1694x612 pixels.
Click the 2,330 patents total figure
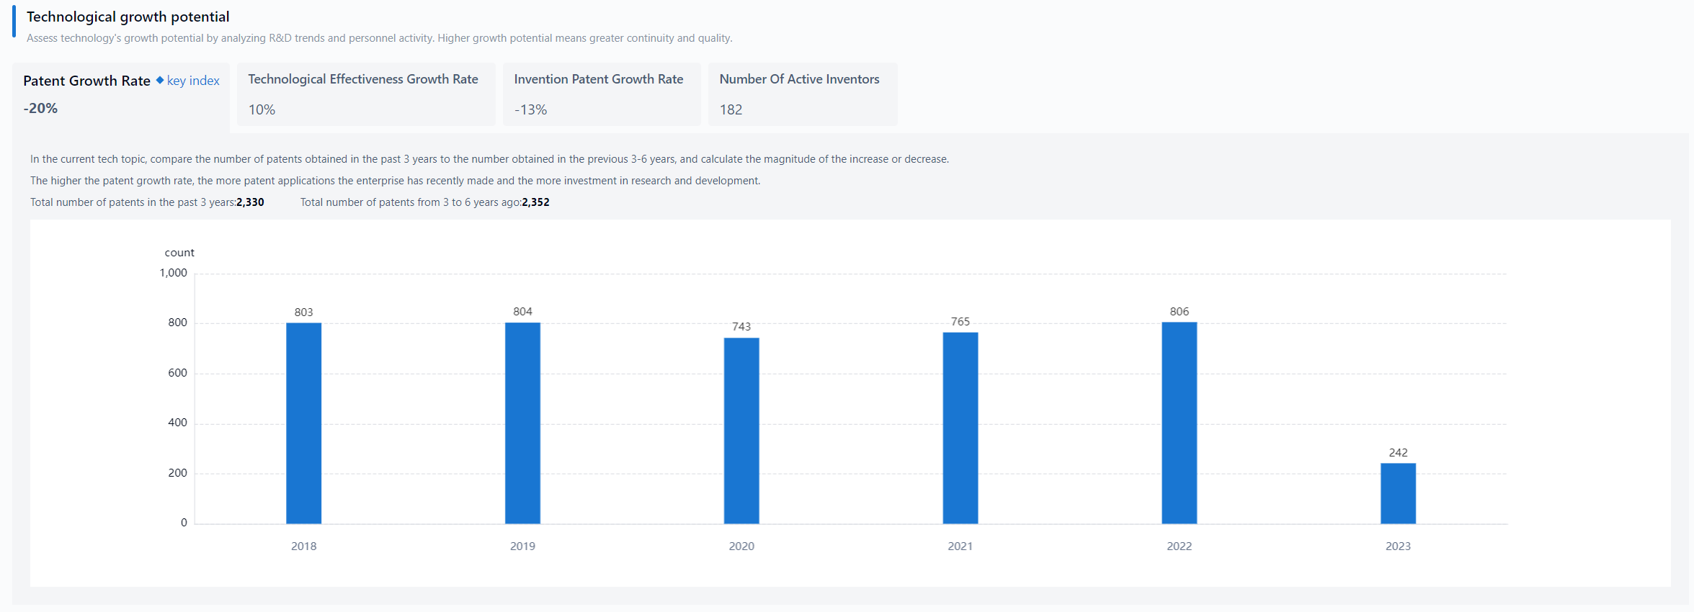[x=250, y=202]
